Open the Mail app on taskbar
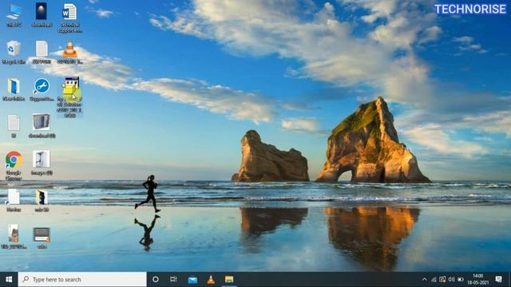Viewport: 511px width, 287px height. click(x=192, y=280)
